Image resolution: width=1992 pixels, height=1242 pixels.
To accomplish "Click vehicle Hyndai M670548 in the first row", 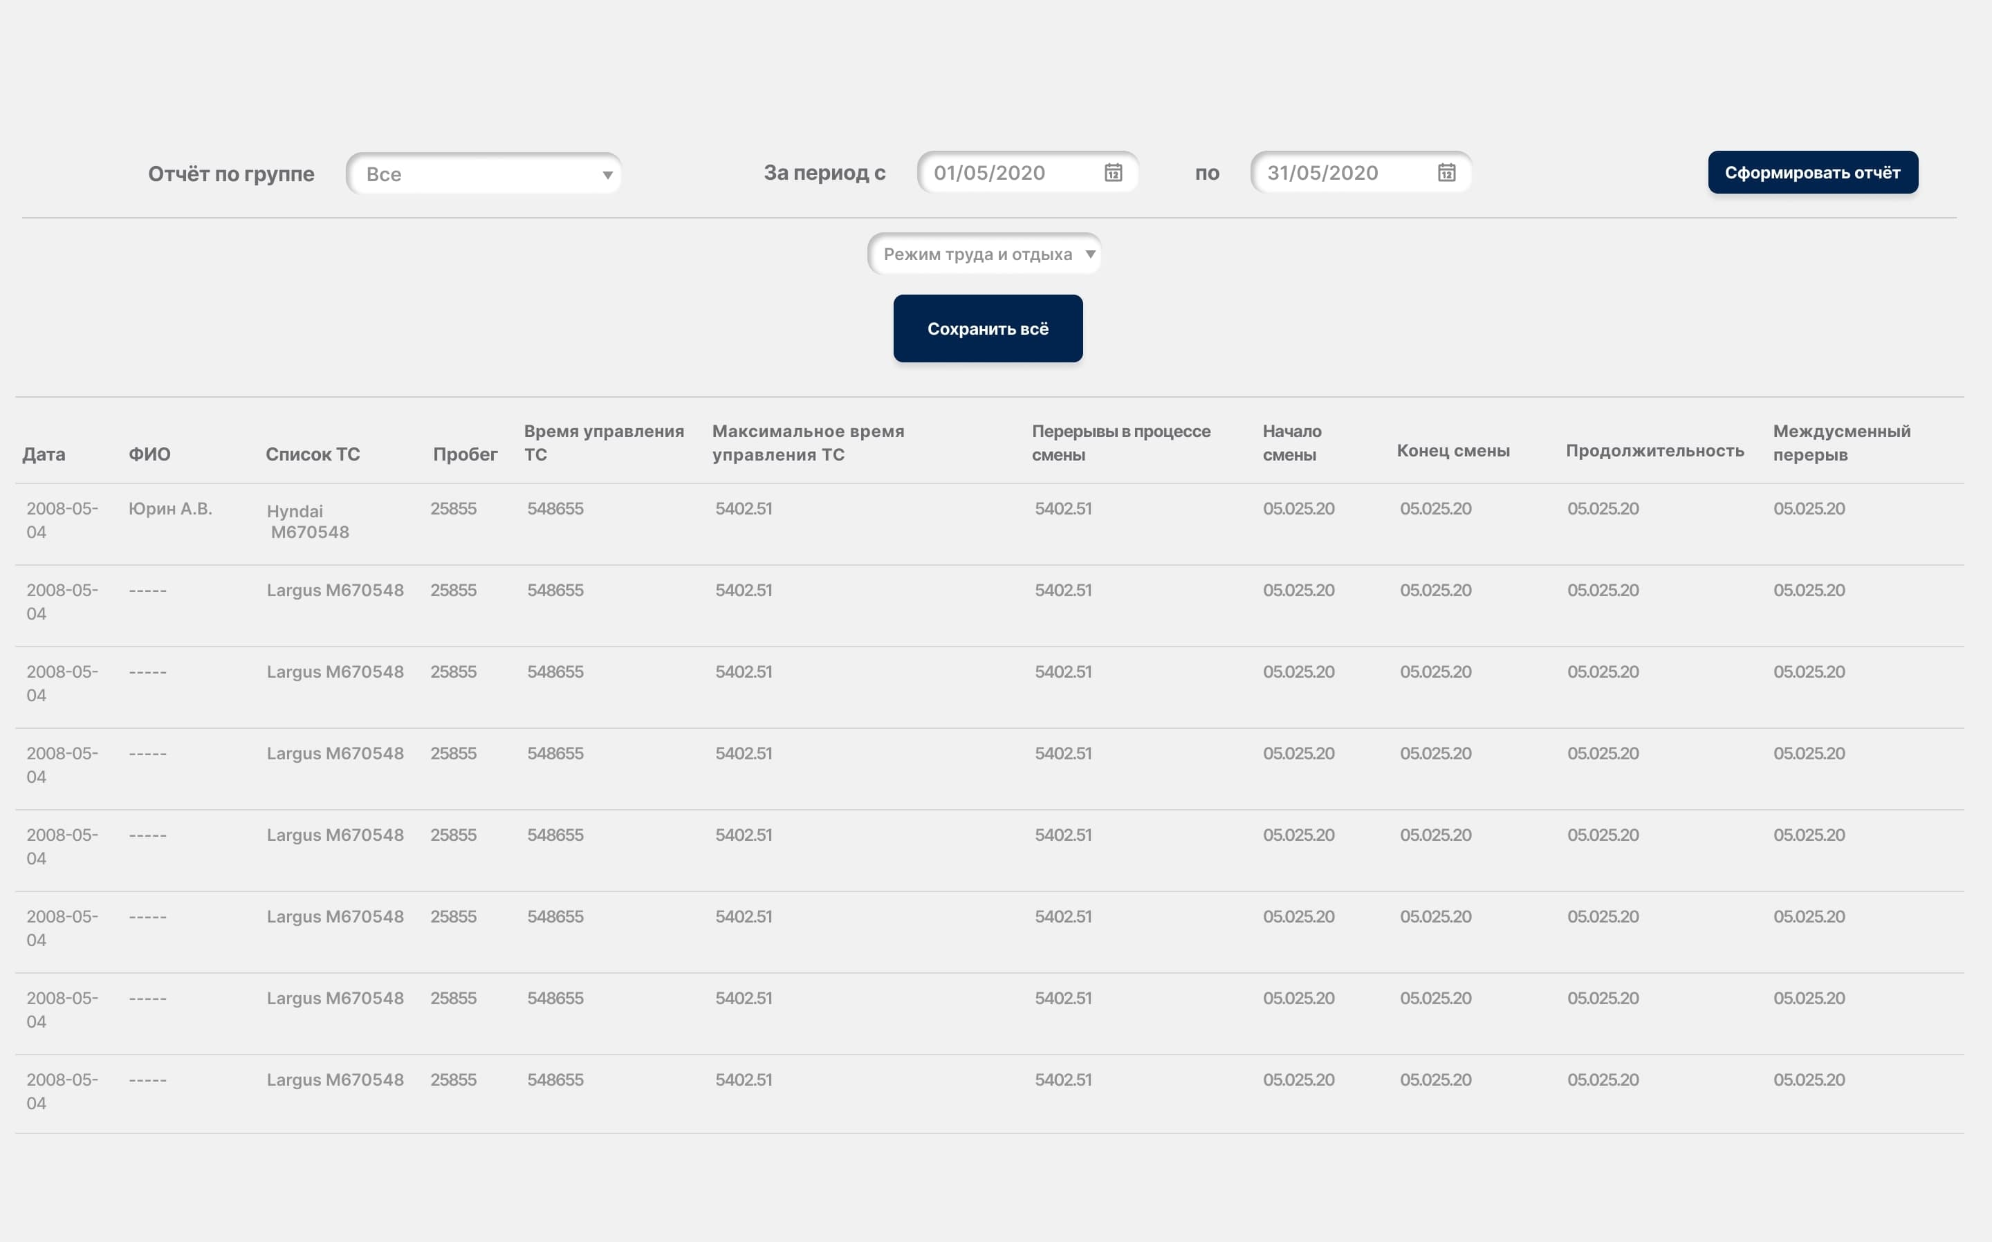I will 308,521.
